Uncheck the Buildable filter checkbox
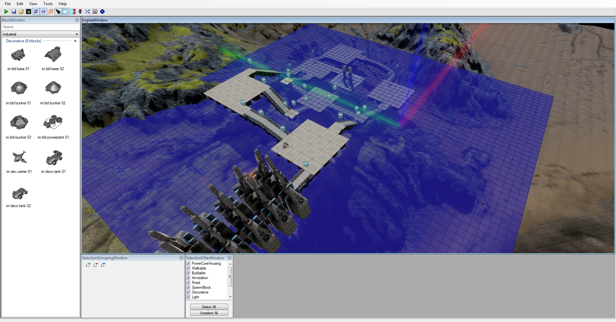 point(188,273)
